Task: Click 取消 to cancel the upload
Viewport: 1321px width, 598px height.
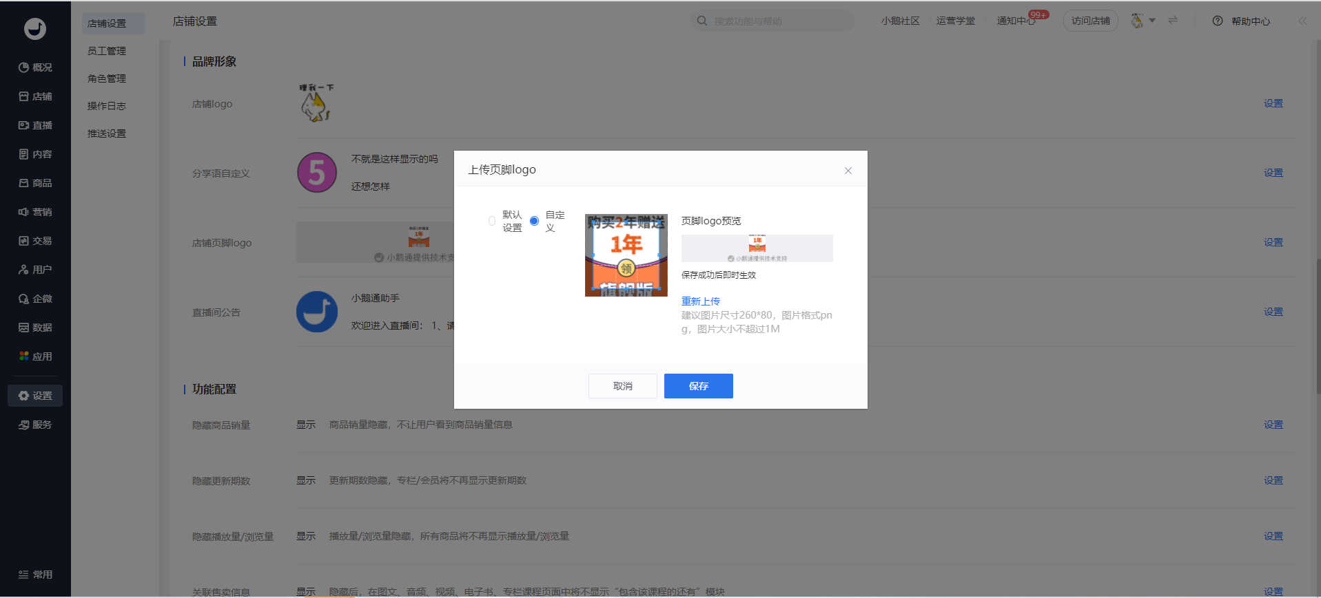Action: (623, 386)
